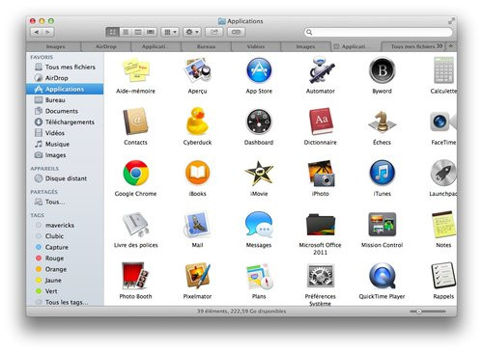Switch to icon view mode
The image size is (483, 353).
112,32
